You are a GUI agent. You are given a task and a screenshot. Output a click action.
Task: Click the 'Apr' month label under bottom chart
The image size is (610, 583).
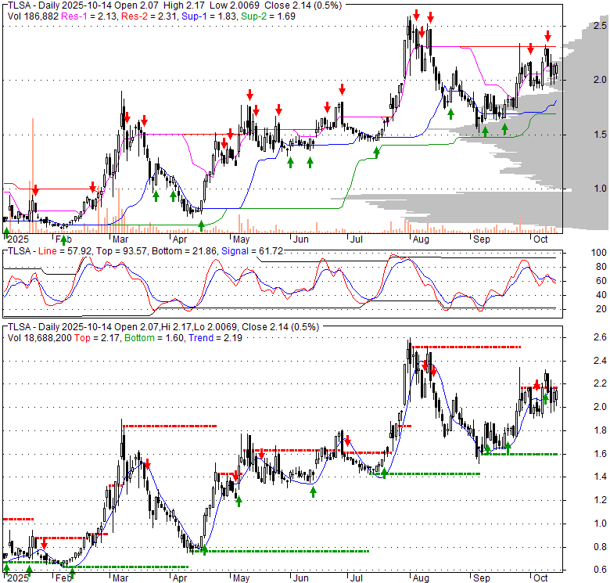180,578
